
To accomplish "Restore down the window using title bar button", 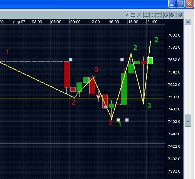I will tap(181, 4).
